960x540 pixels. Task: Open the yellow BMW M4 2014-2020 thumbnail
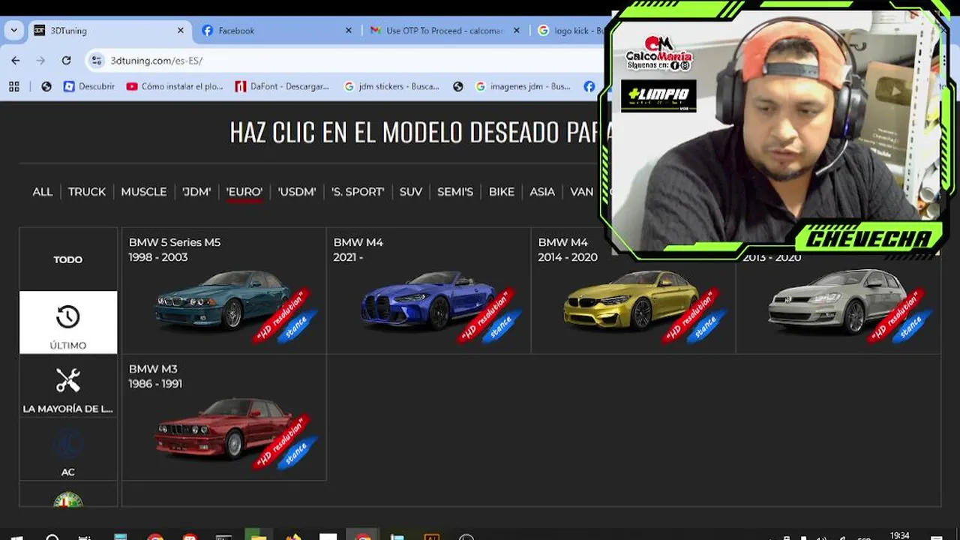(631, 300)
